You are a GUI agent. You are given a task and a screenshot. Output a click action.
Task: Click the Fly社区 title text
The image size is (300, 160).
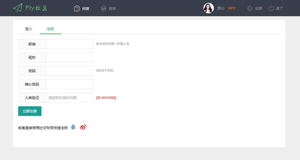(x=36, y=8)
